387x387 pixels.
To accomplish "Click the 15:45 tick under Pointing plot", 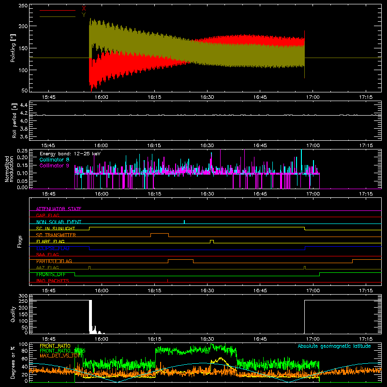I will pos(49,97).
